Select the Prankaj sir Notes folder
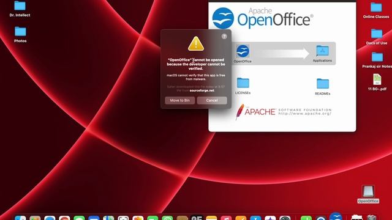 [377, 57]
